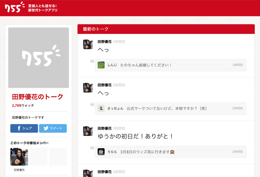
Task: Click 田野優花 name on the 1時間前 post
Action: (105, 41)
